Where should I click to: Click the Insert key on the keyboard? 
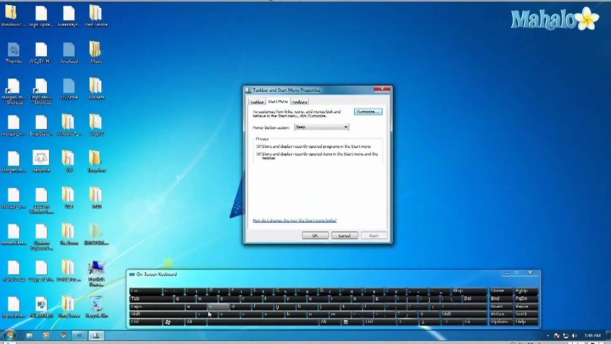[x=501, y=307]
